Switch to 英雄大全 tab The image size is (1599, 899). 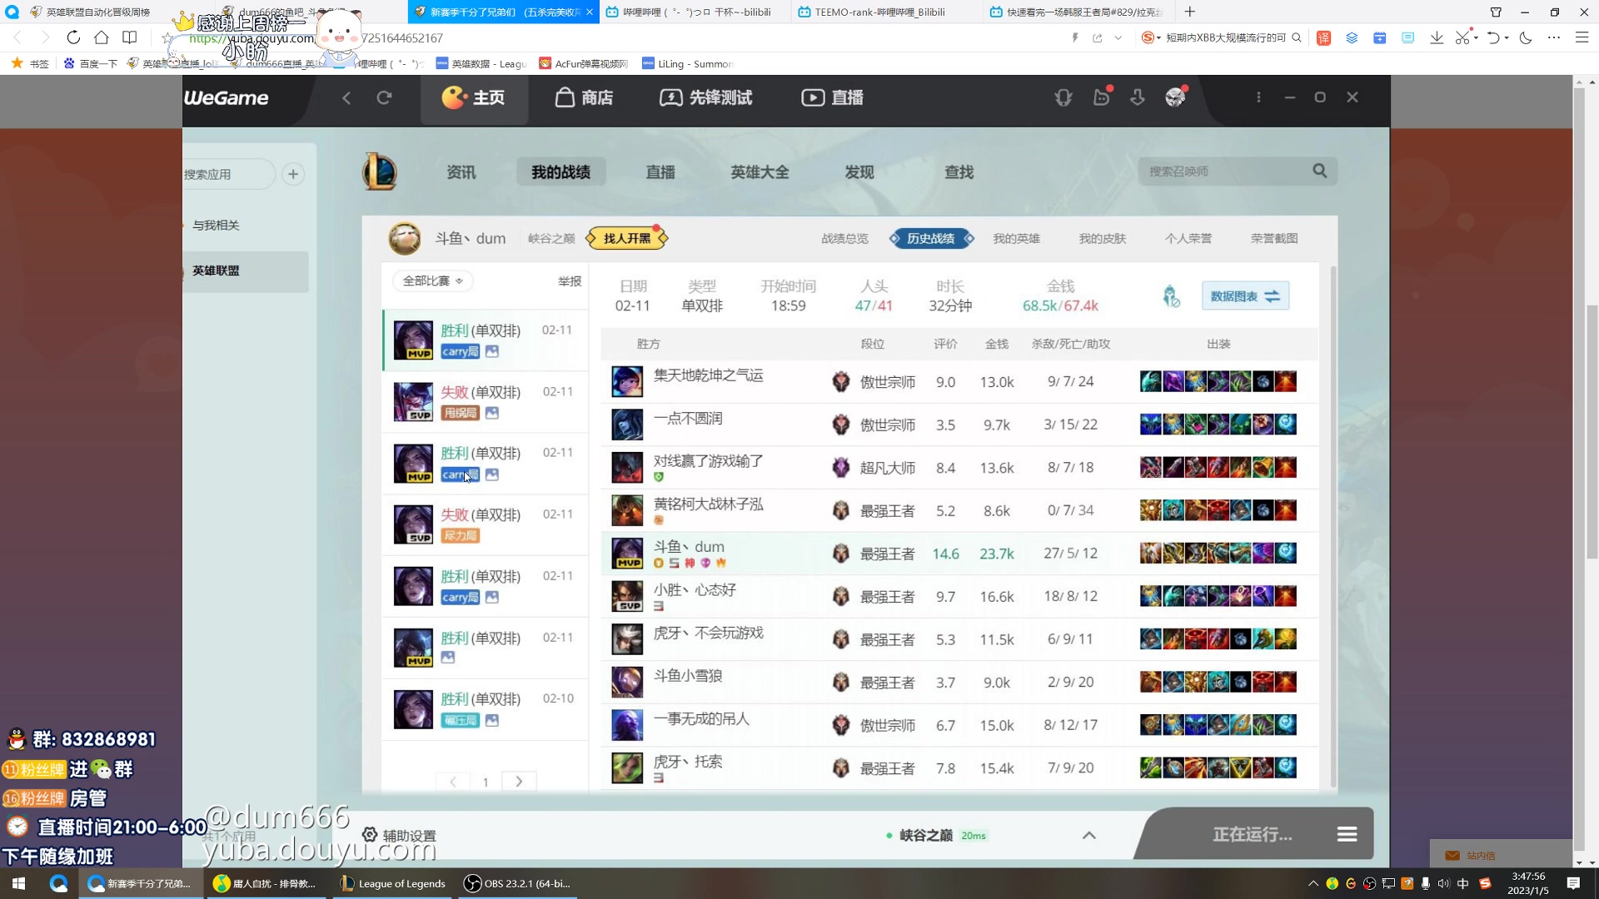[x=760, y=172]
